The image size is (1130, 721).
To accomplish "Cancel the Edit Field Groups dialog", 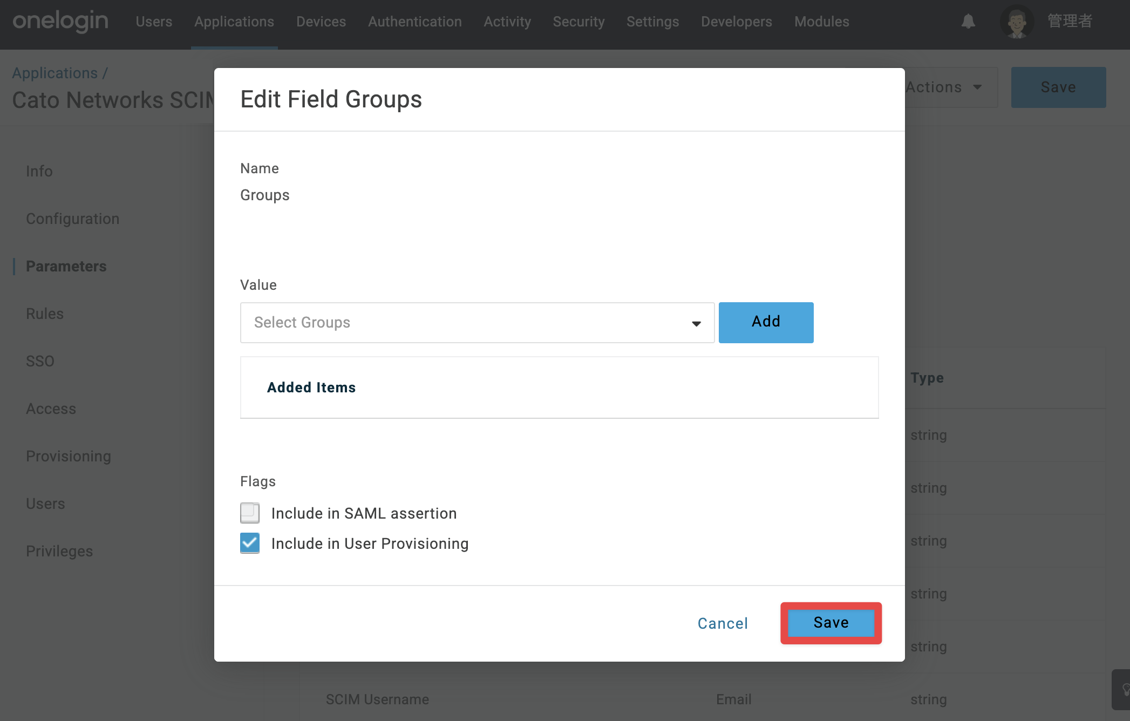I will (x=723, y=623).
